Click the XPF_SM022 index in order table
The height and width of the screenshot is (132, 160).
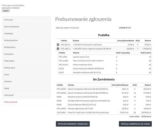[61, 93]
